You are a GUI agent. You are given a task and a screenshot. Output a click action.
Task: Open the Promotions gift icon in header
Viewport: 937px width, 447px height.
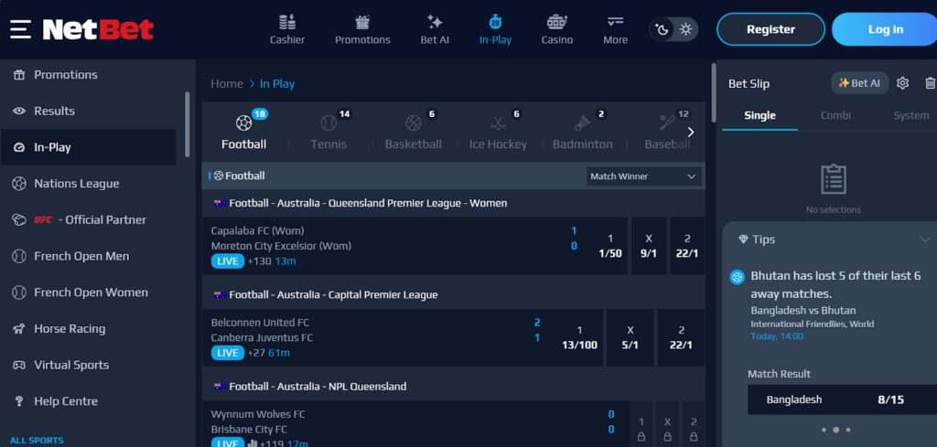[362, 22]
